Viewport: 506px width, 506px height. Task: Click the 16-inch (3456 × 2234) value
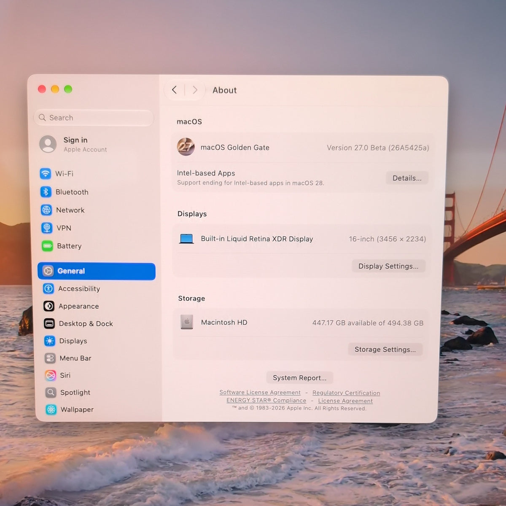pyautogui.click(x=388, y=239)
